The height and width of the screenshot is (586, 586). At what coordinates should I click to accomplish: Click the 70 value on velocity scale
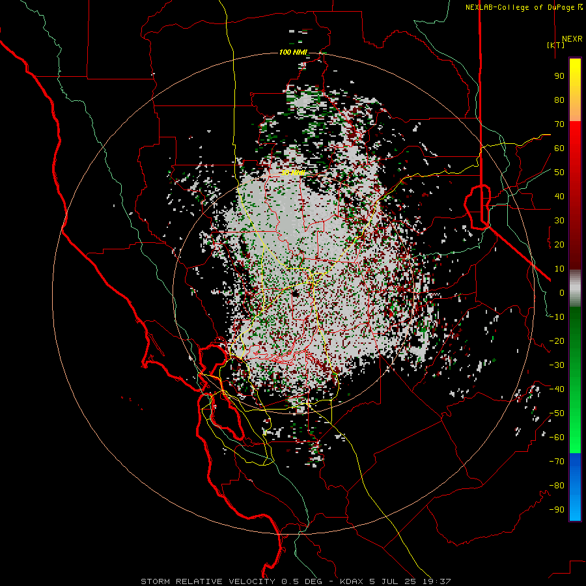[x=559, y=124]
